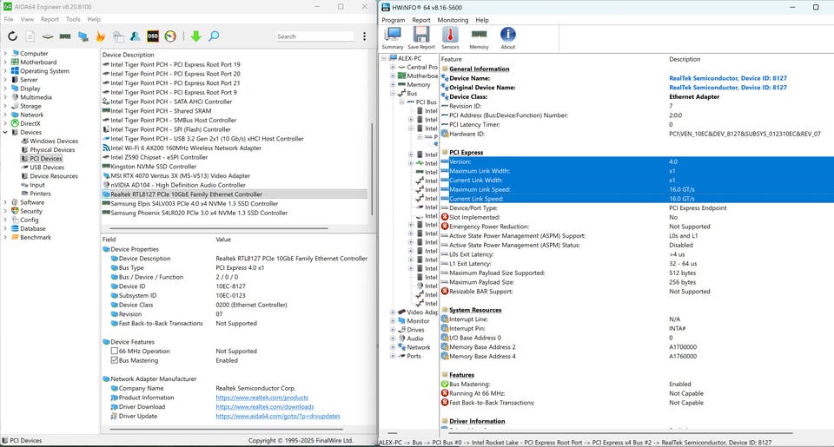834x447 pixels.
Task: Click the AIDA64 Search input field
Action: [314, 36]
